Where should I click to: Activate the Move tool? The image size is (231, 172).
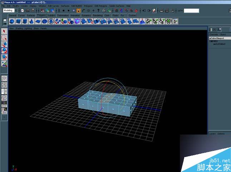(x=4, y=44)
